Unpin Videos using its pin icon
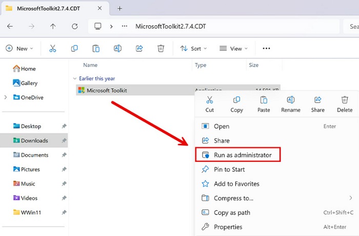The image size is (359, 236). pos(64,198)
